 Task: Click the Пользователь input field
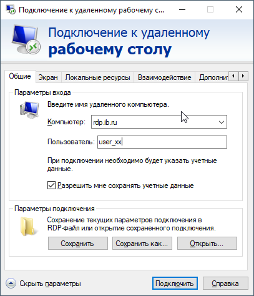click(162, 142)
